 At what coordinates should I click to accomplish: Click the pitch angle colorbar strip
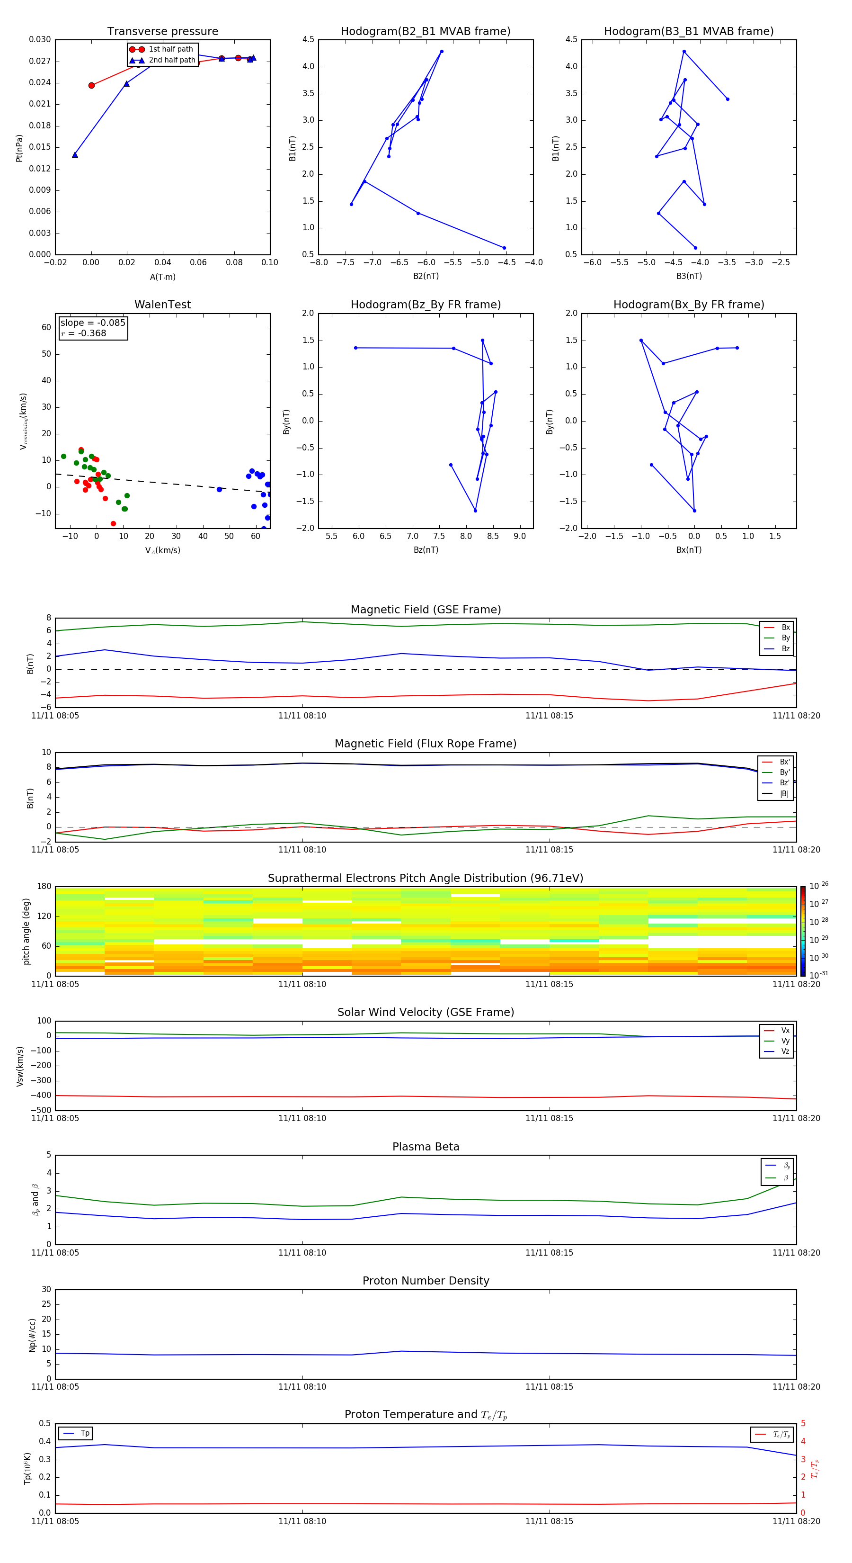click(803, 931)
